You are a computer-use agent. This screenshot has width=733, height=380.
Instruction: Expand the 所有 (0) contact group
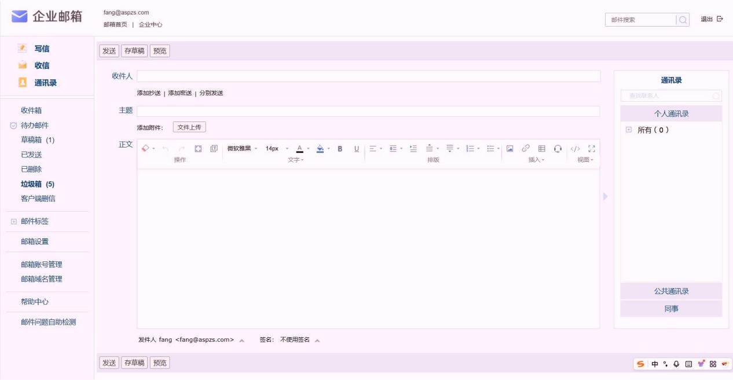(629, 130)
